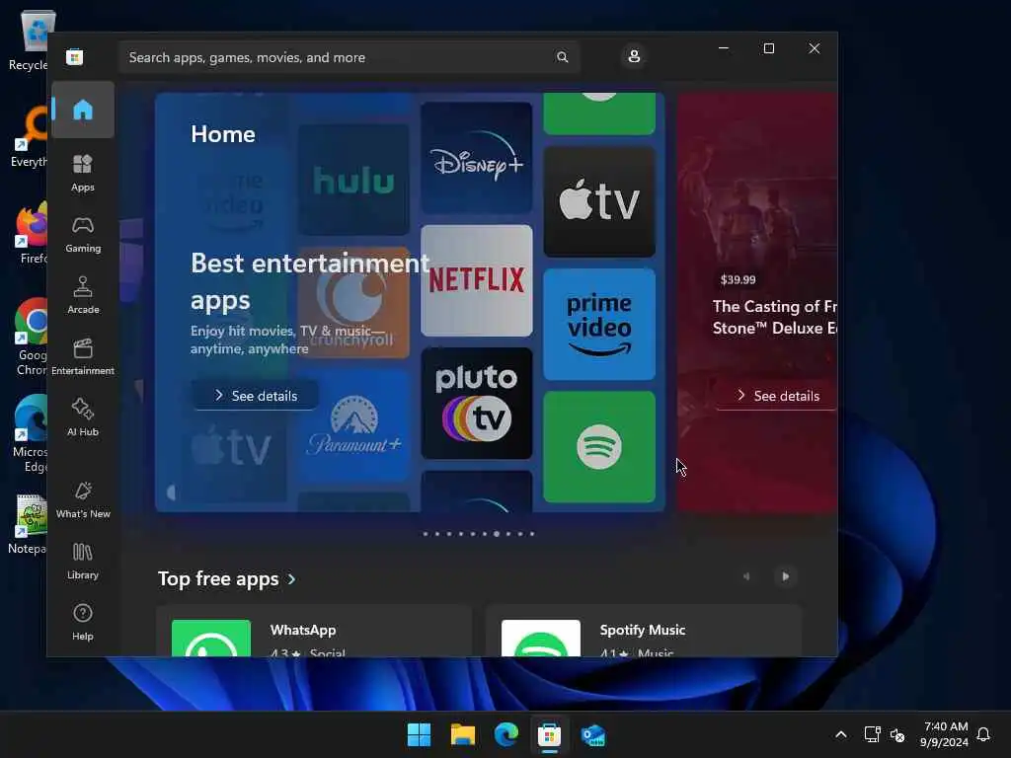The height and width of the screenshot is (758, 1011).
Task: Click the $39.99 price label
Action: 738,279
